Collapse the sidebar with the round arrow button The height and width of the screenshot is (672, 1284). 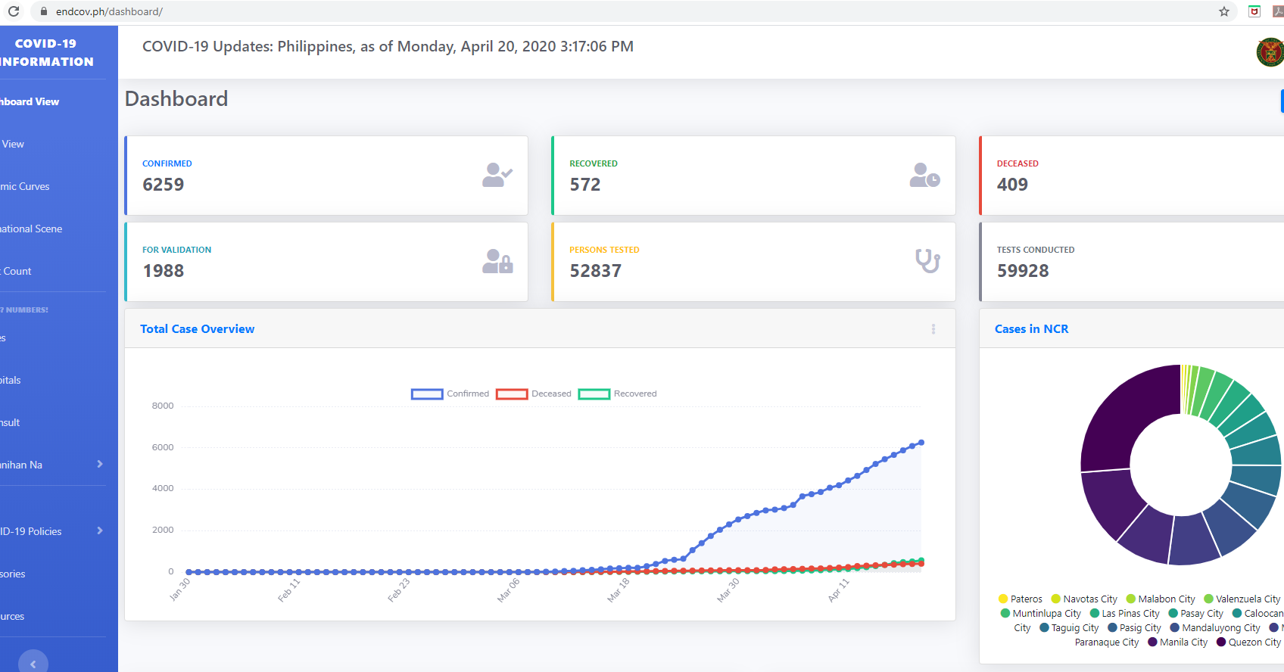(33, 663)
